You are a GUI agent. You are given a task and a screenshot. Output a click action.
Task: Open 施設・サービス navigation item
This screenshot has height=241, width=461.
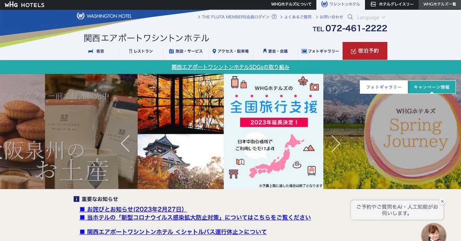coord(186,51)
